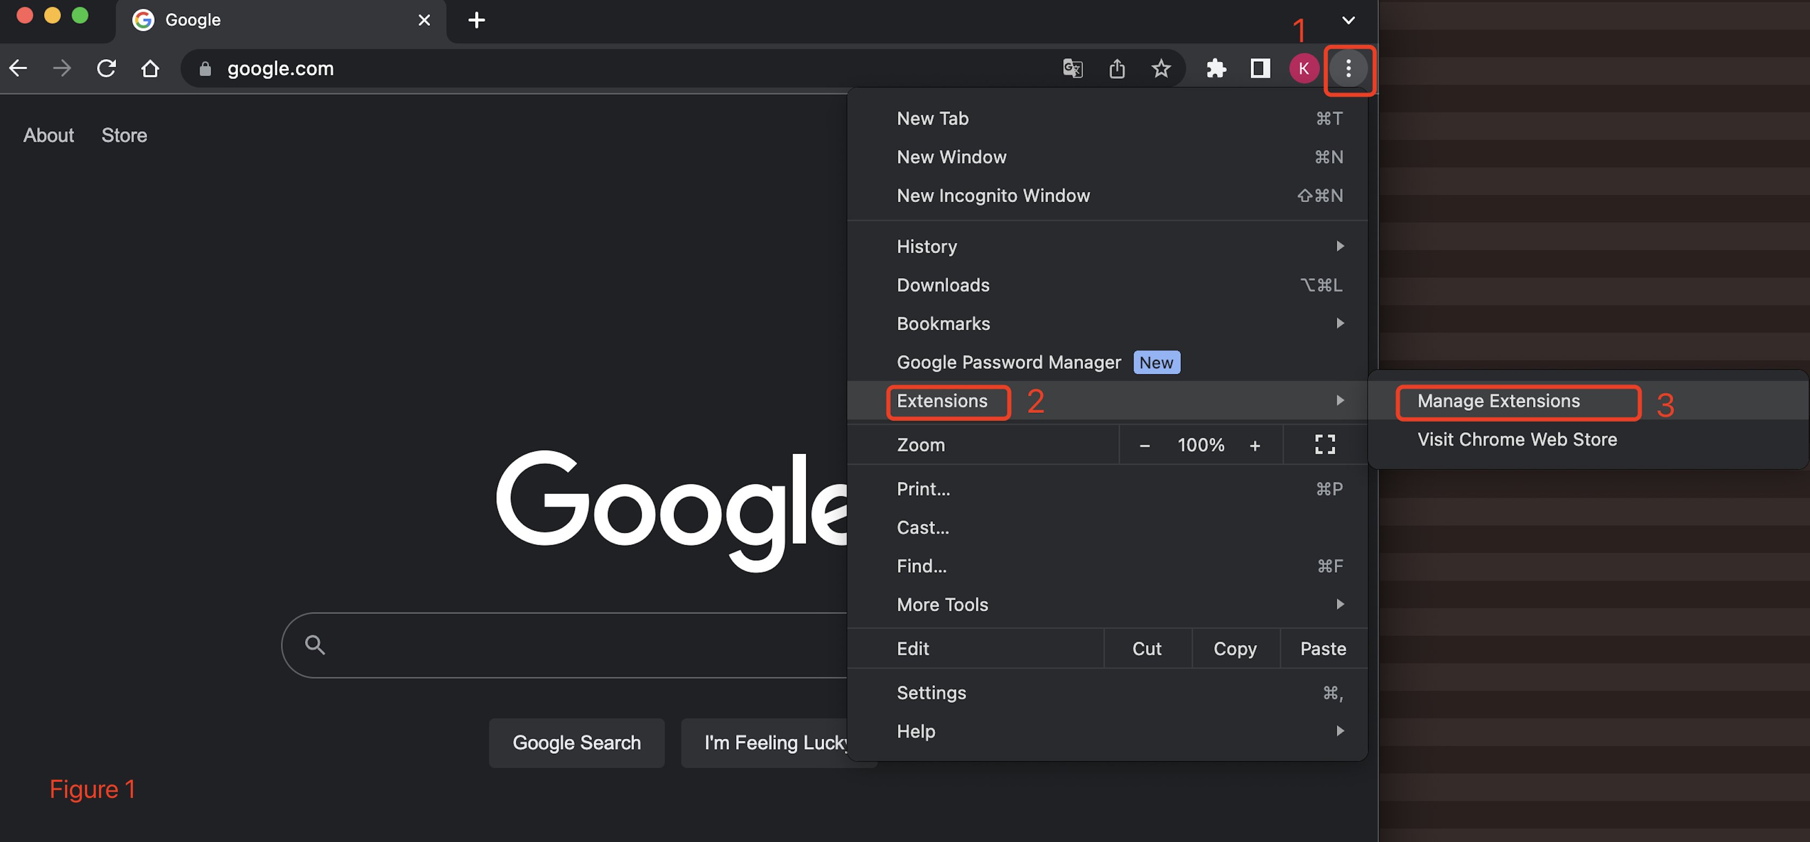Expand the Help submenu
The height and width of the screenshot is (842, 1810).
tap(1107, 731)
